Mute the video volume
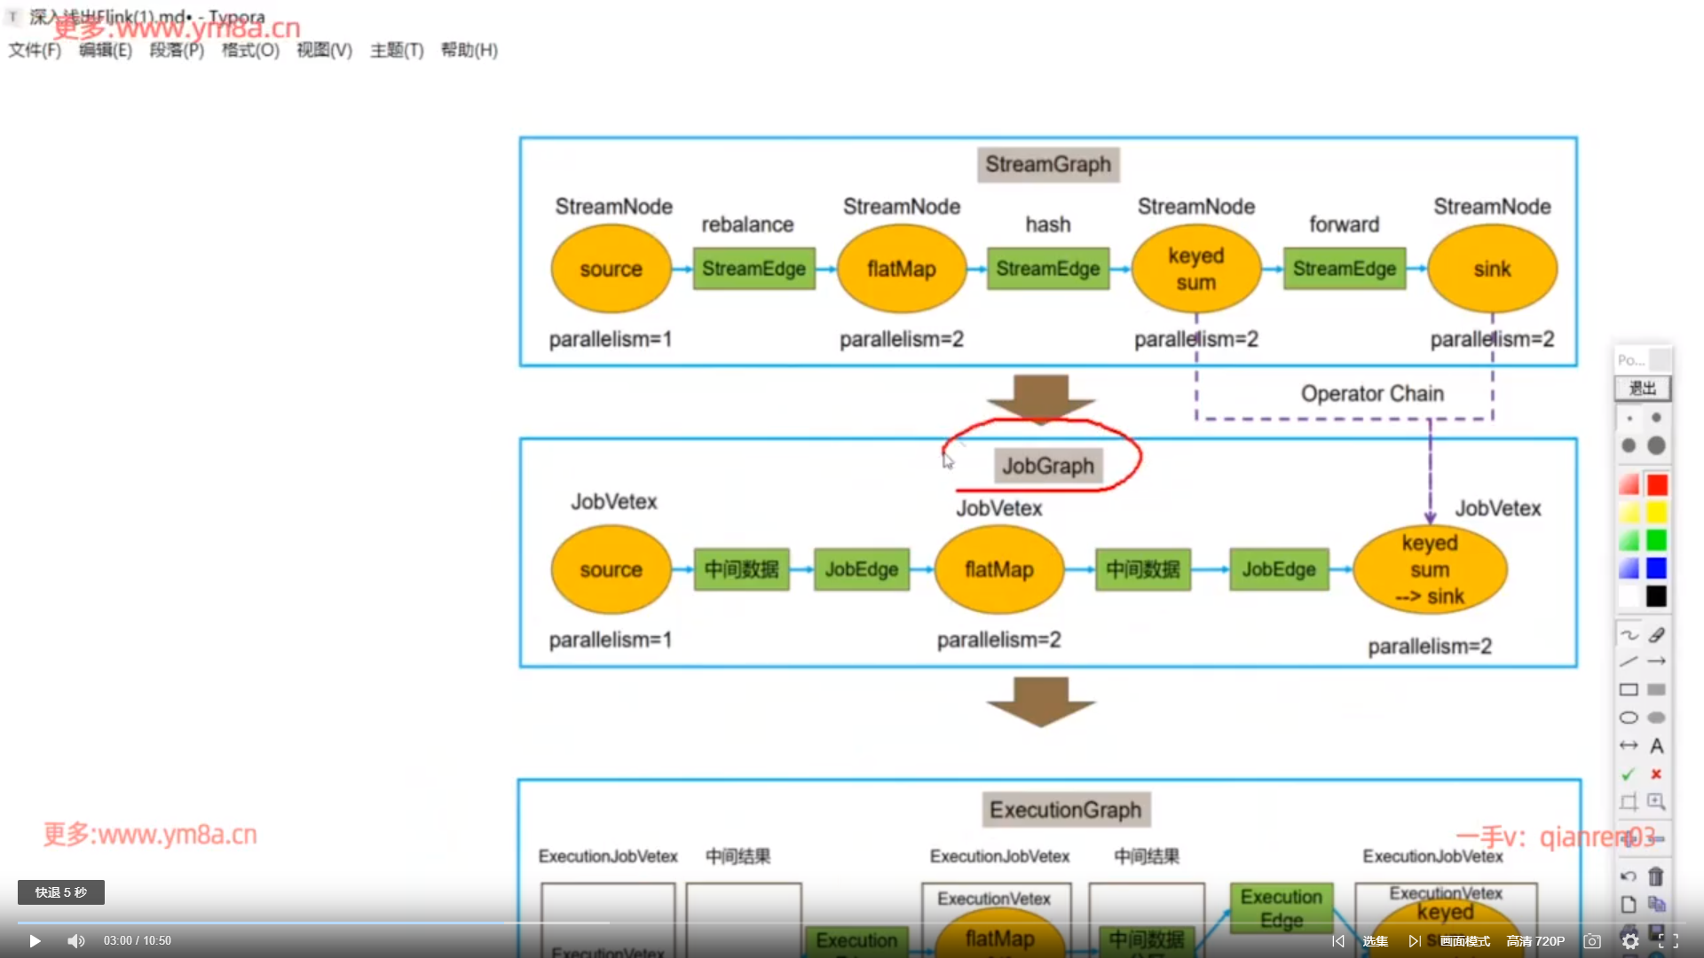The image size is (1704, 958). tap(76, 941)
